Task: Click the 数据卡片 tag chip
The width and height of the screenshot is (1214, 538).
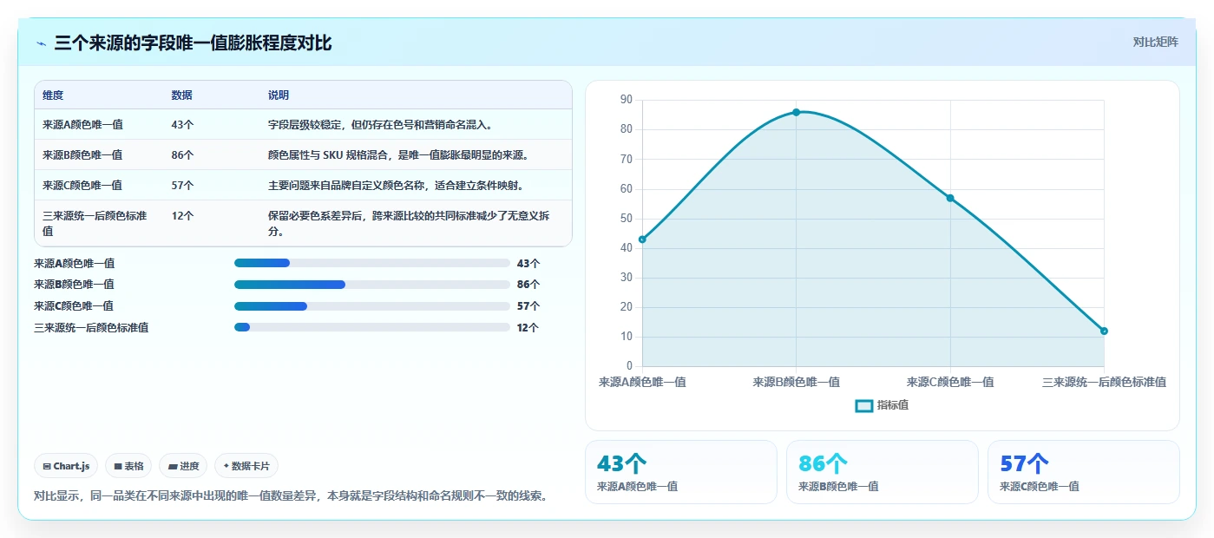Action: coord(246,466)
